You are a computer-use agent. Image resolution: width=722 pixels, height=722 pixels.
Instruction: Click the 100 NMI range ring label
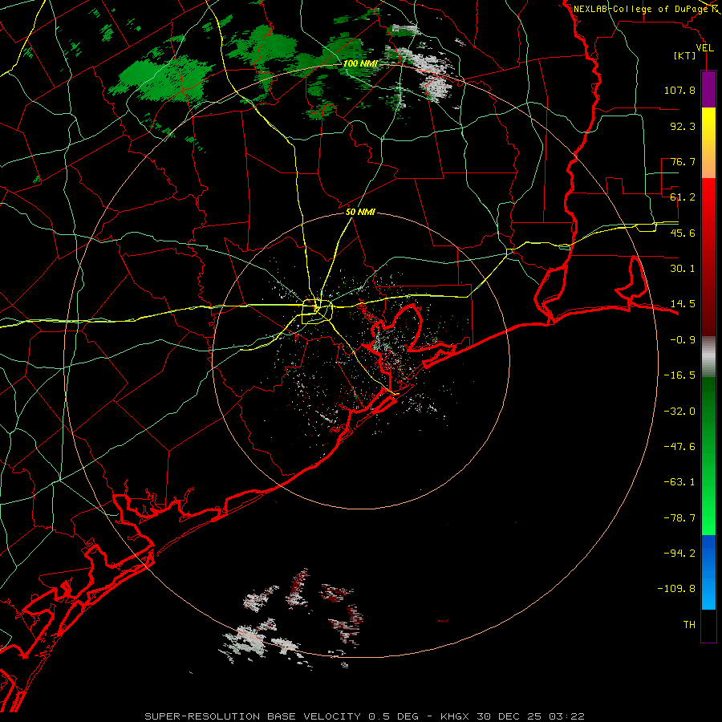point(360,63)
